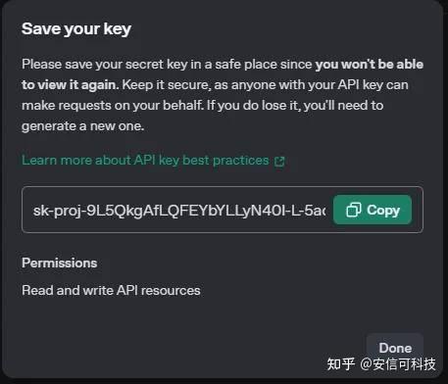448x384 pixels.
Task: Copy the secret key with the Copy button label
Action: pyautogui.click(x=383, y=210)
